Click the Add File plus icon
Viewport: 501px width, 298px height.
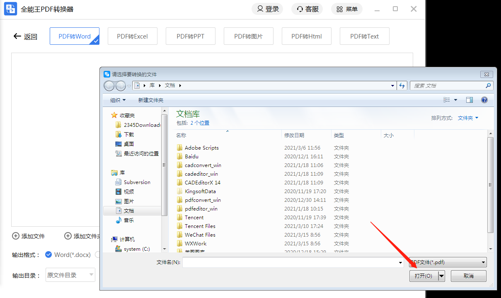[x=16, y=236]
